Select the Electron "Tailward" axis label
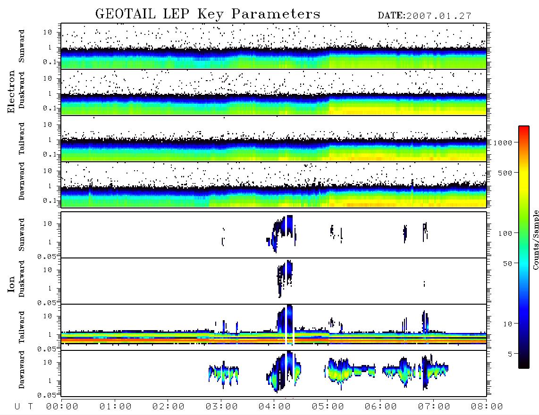The height and width of the screenshot is (415, 539). point(22,139)
